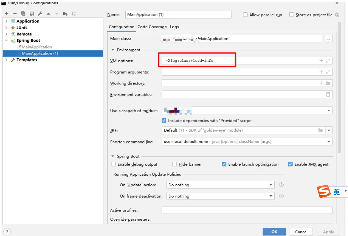The image size is (348, 236).
Task: Click the Main class input field
Action: click(242, 39)
